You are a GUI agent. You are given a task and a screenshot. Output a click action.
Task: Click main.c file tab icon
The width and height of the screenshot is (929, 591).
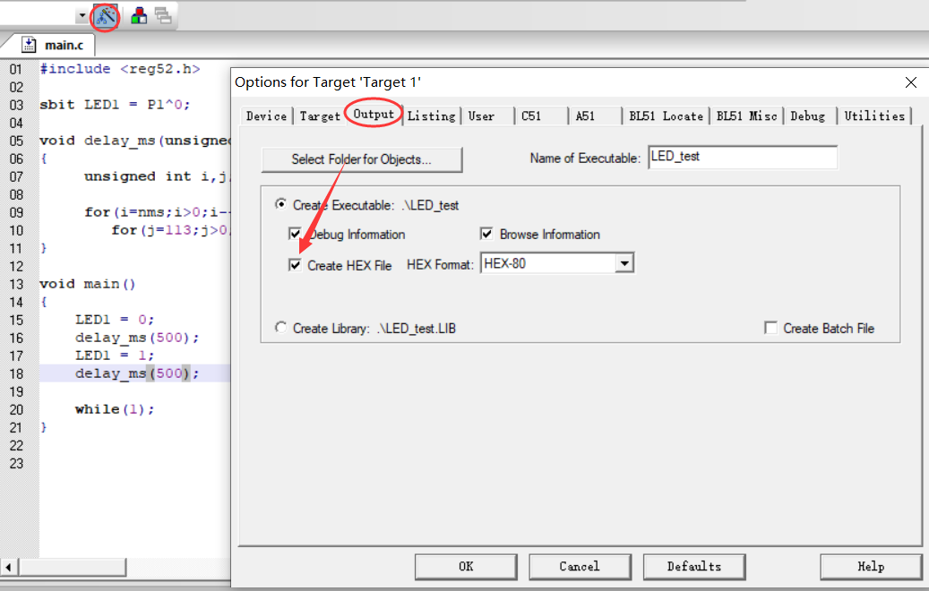[x=29, y=45]
